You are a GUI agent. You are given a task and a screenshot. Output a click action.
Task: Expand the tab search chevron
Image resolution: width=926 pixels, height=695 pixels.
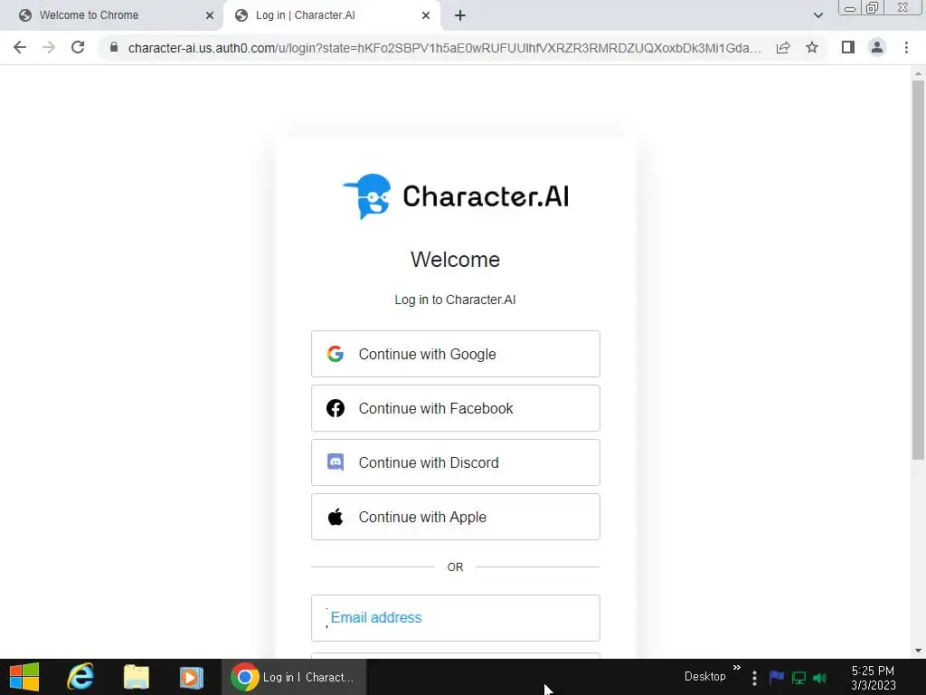817,15
